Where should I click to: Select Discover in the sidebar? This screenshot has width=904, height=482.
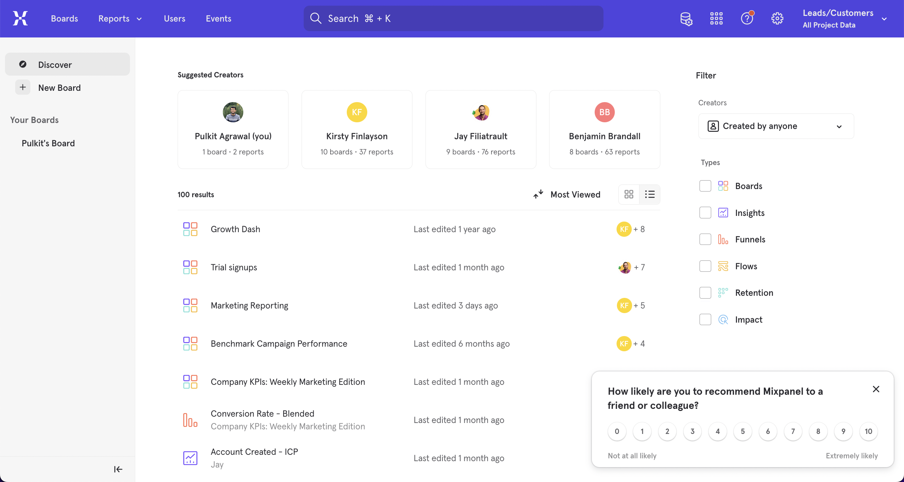pos(67,64)
